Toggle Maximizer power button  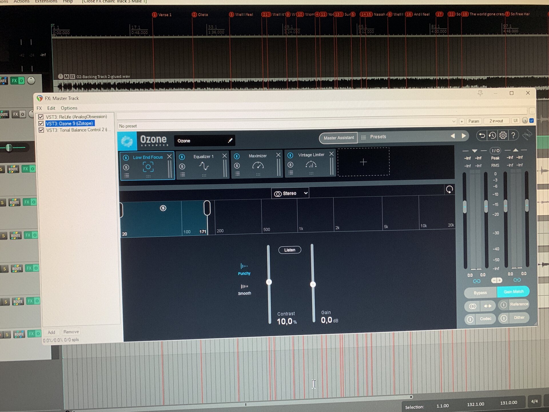point(237,156)
